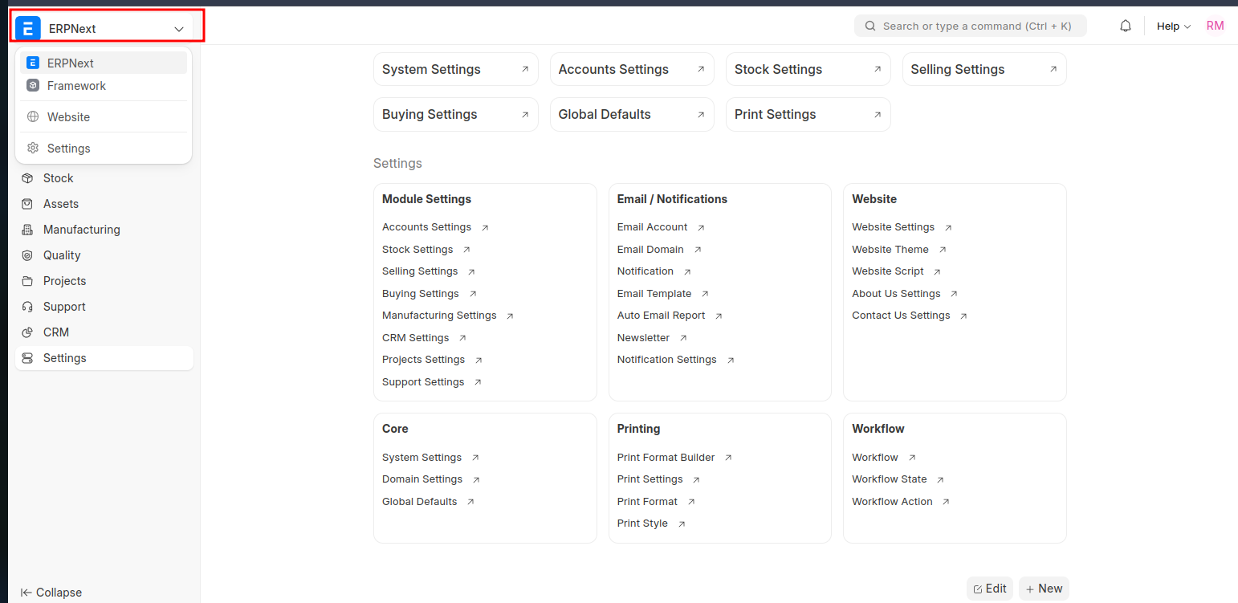Screen dimensions: 1238x603
Task: Open the Support module in sidebar
Action: [104, 307]
